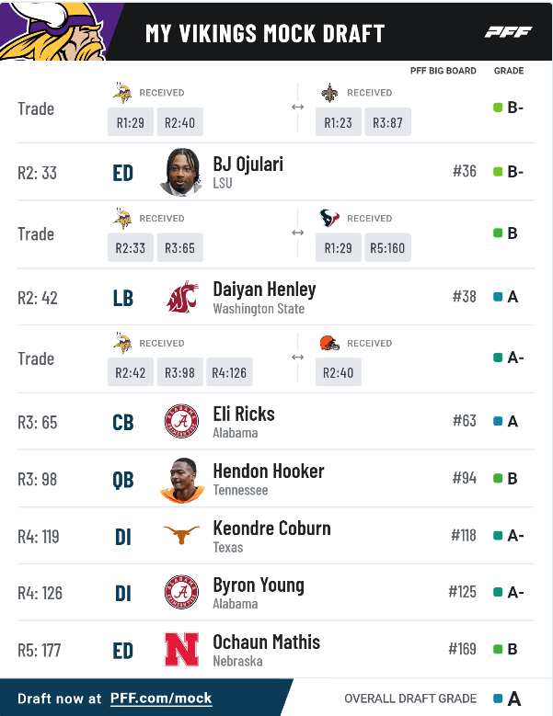The width and height of the screenshot is (553, 716).
Task: Click the R4:126 chip in third trade
Action: coord(229,372)
